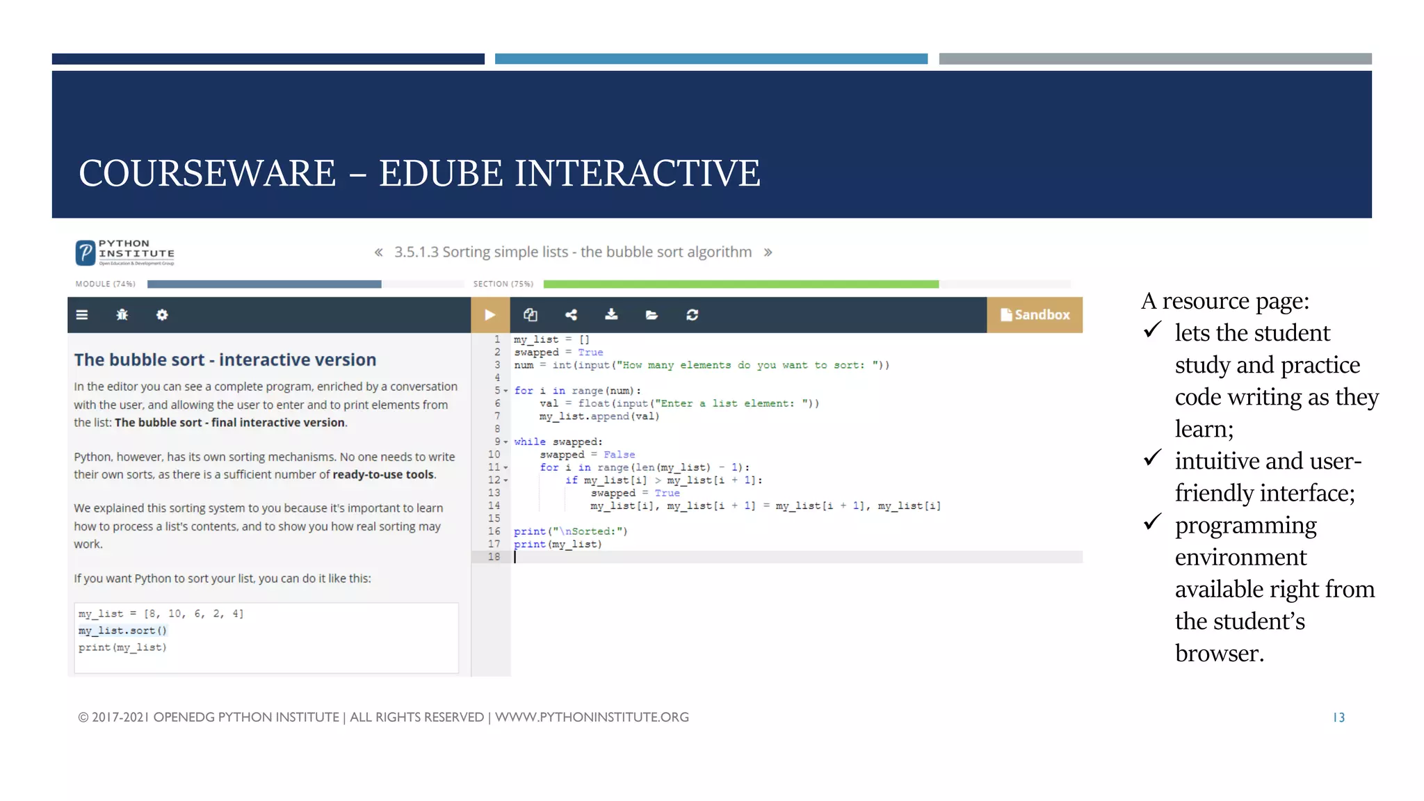Go to previous lesson with left chevrons

[x=378, y=252]
